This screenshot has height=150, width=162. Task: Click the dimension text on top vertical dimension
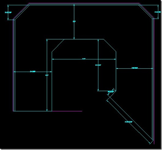[74, 21]
